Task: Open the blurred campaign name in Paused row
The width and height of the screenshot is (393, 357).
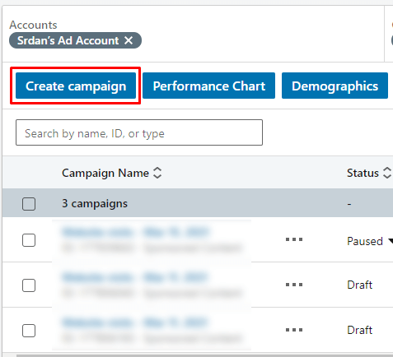Action: [x=136, y=232]
